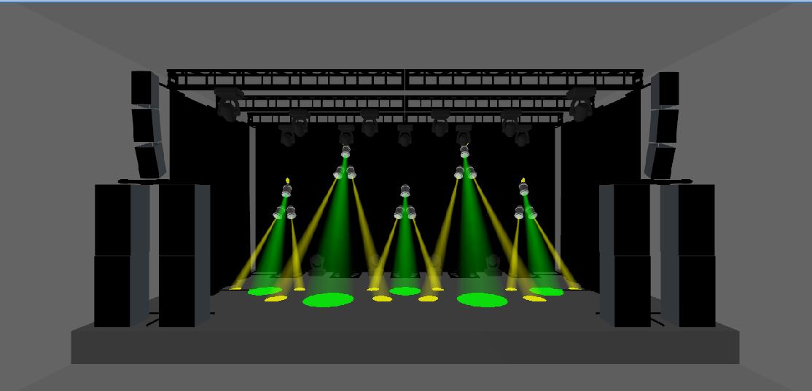Select the right hanging line array speaker
Screen dimensions: 812x391
point(662,125)
